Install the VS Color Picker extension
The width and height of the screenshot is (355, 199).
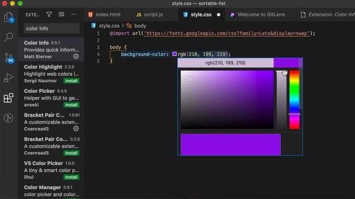click(x=72, y=177)
